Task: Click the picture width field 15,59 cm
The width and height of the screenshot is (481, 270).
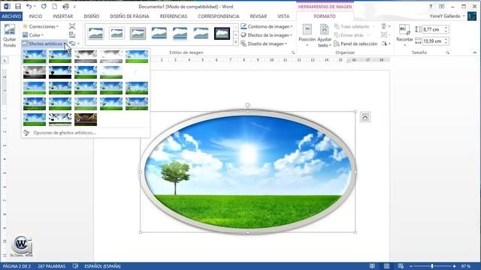Action: (433, 41)
